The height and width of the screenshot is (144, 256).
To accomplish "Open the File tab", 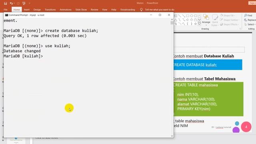I will (x=6, y=10).
